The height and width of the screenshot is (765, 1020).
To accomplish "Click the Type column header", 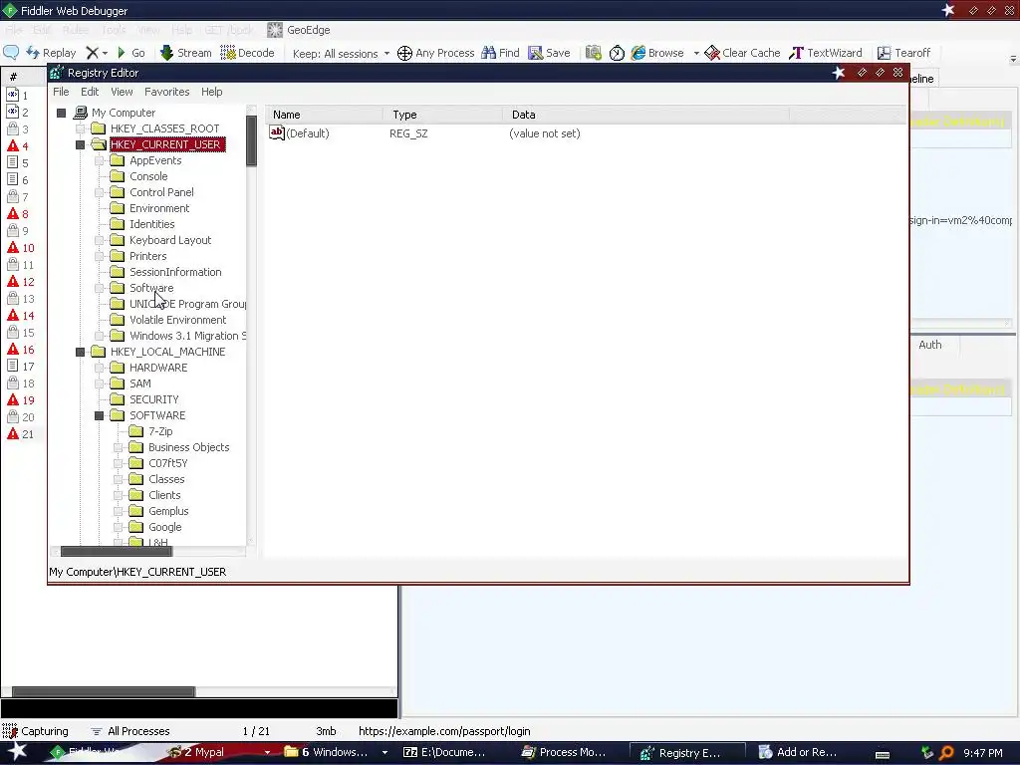I will (443, 115).
